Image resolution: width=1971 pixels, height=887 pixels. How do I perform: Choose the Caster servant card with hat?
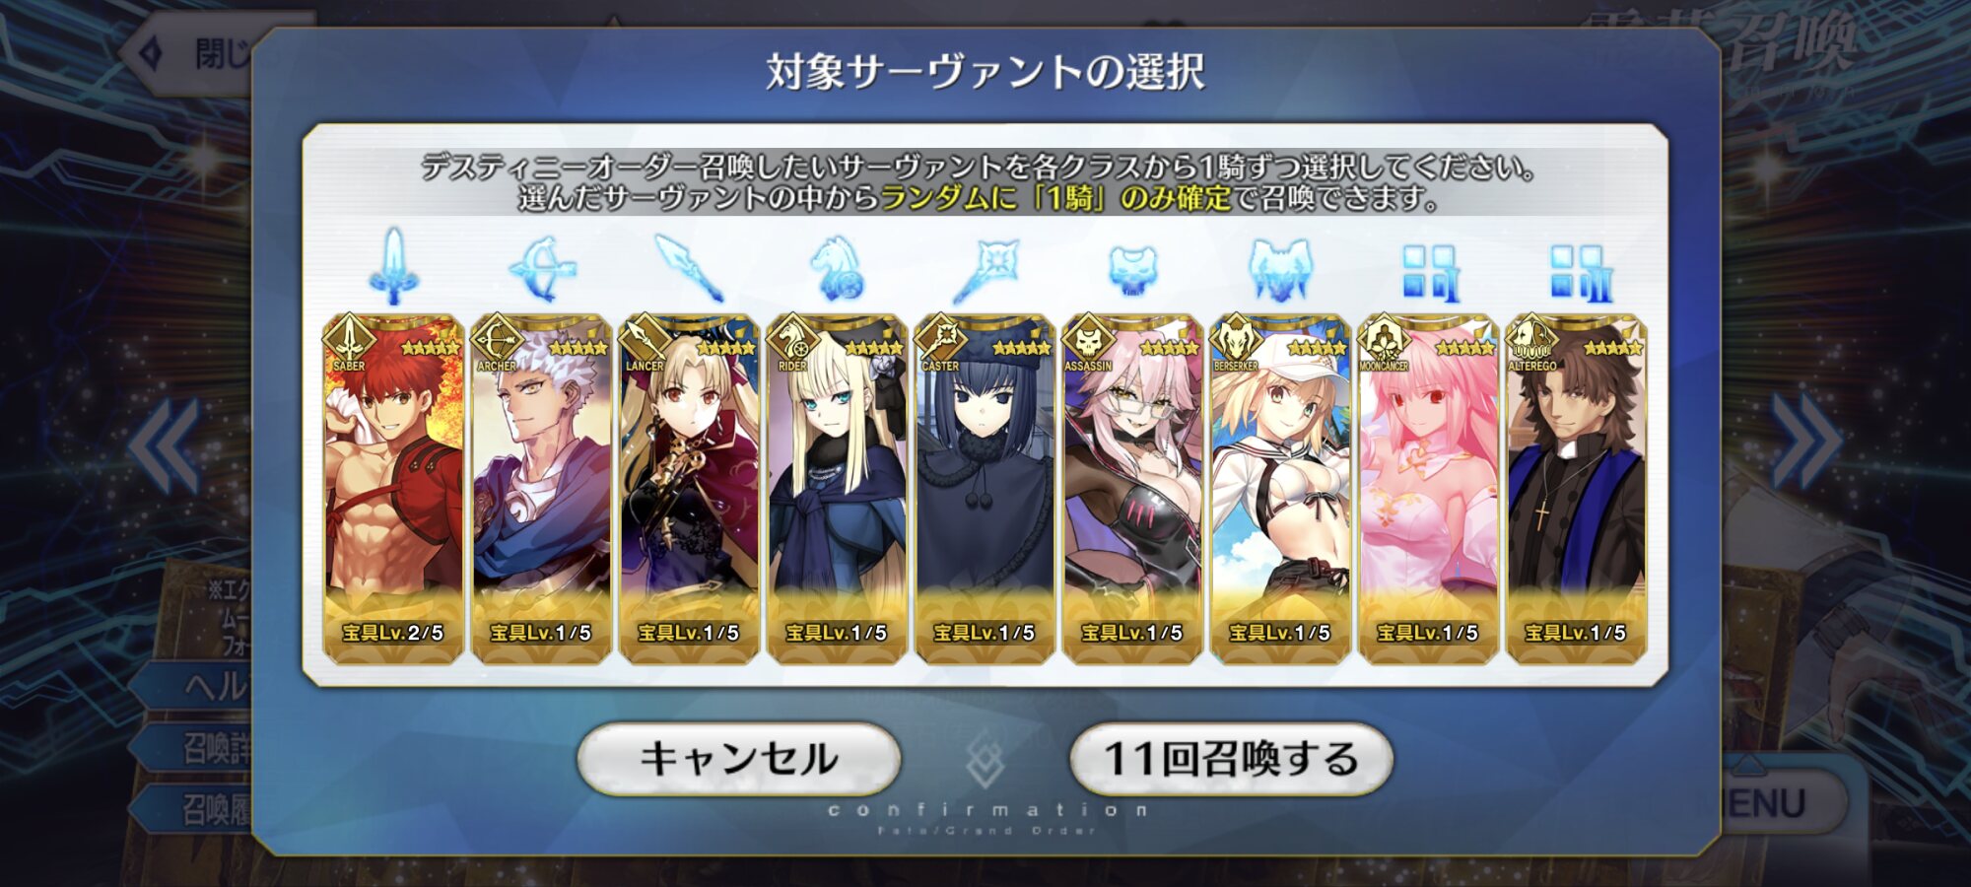(x=985, y=488)
